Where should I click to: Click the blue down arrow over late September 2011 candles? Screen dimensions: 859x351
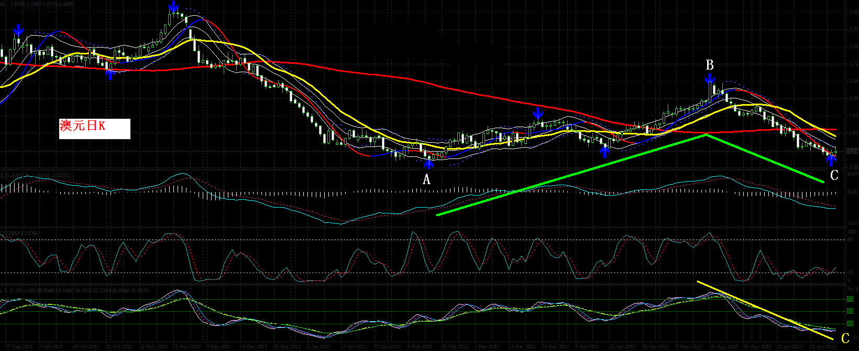[18, 30]
